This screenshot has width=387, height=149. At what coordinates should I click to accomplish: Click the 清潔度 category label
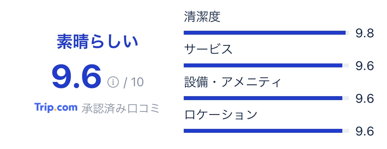pos(202,17)
